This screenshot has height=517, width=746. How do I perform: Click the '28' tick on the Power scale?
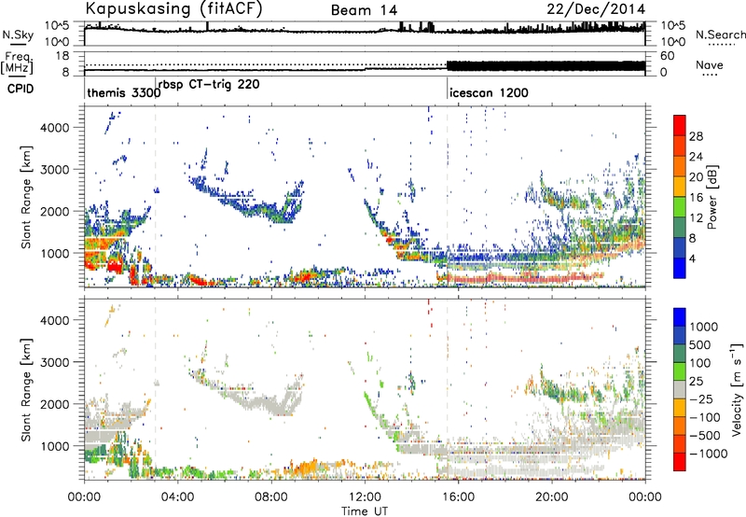point(696,136)
